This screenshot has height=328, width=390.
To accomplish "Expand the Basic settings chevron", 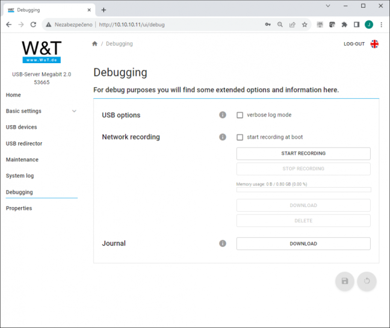I will click(74, 111).
